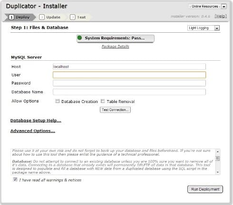
Task: Click the Database warning paragraph text
Action: 113,167
